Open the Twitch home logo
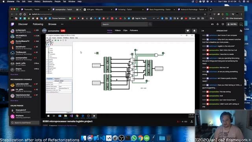 click(12, 24)
